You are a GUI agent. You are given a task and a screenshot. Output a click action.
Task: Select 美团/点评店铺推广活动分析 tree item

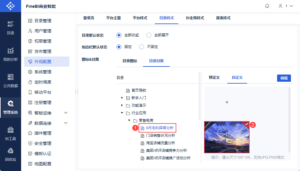point(168,158)
